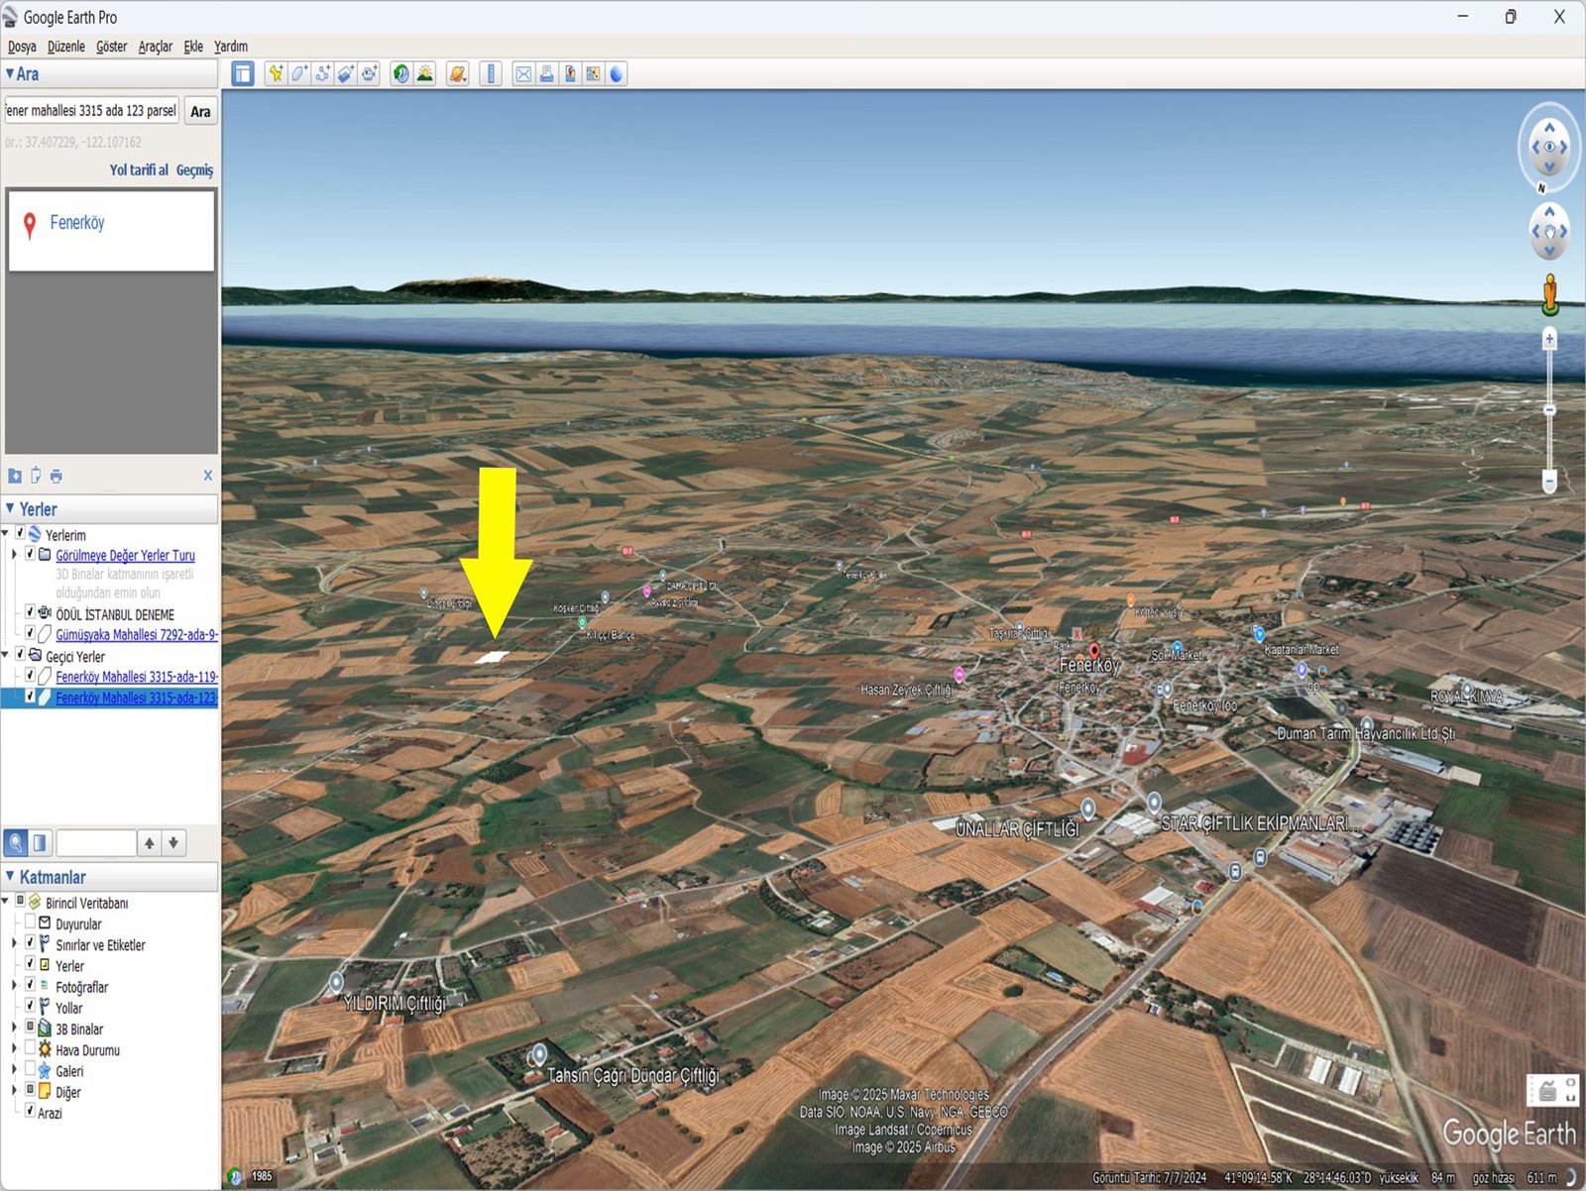Open the Göster menu

tap(111, 47)
